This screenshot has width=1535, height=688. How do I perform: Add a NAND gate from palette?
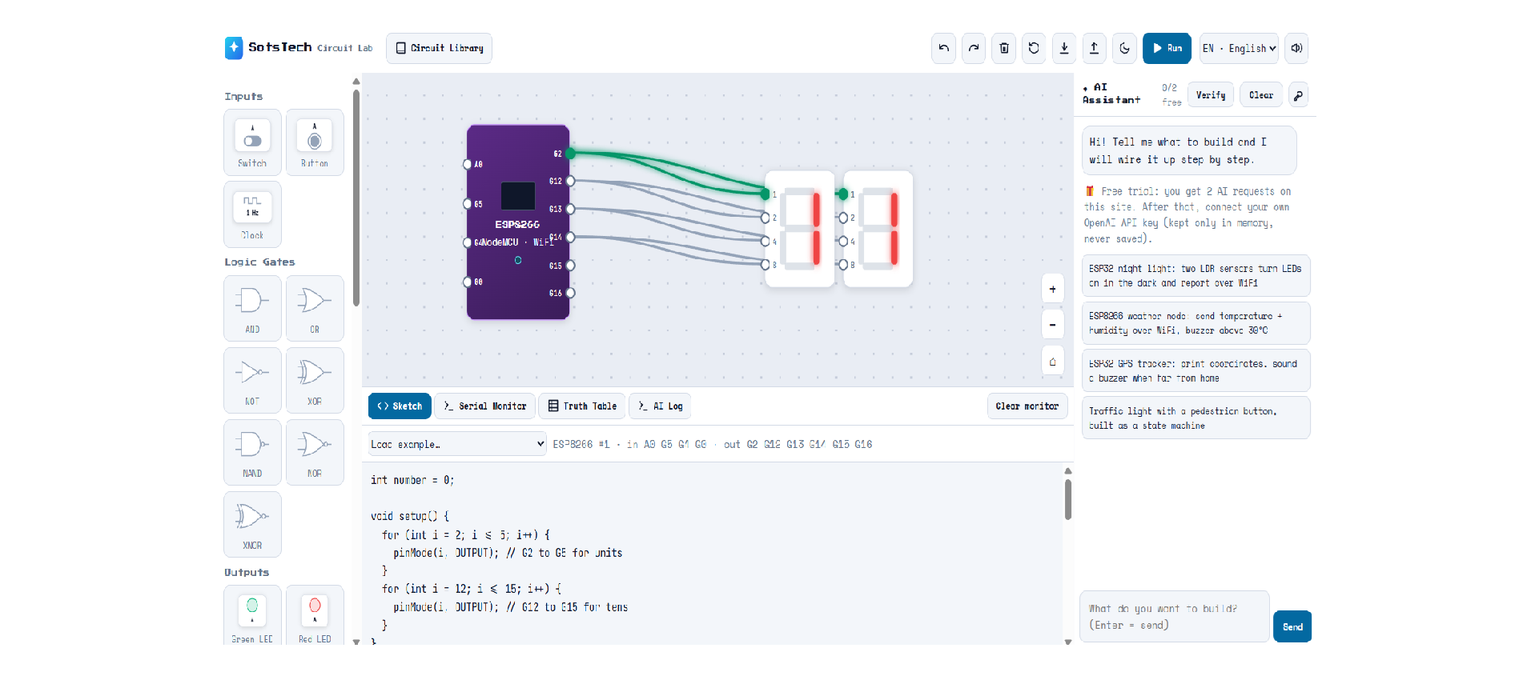252,452
